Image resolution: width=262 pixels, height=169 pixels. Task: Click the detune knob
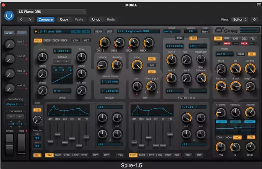click(102, 65)
